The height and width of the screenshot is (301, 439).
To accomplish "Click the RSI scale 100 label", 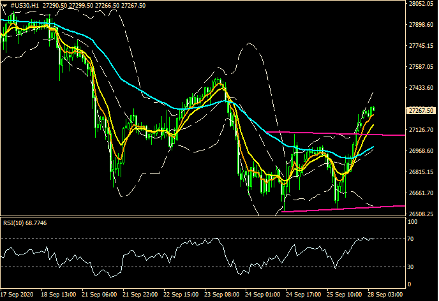I will point(413,221).
